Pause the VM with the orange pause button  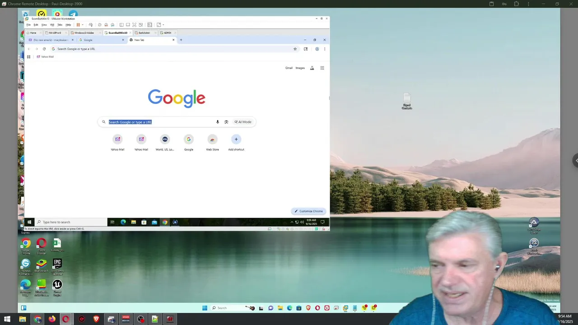tap(78, 25)
